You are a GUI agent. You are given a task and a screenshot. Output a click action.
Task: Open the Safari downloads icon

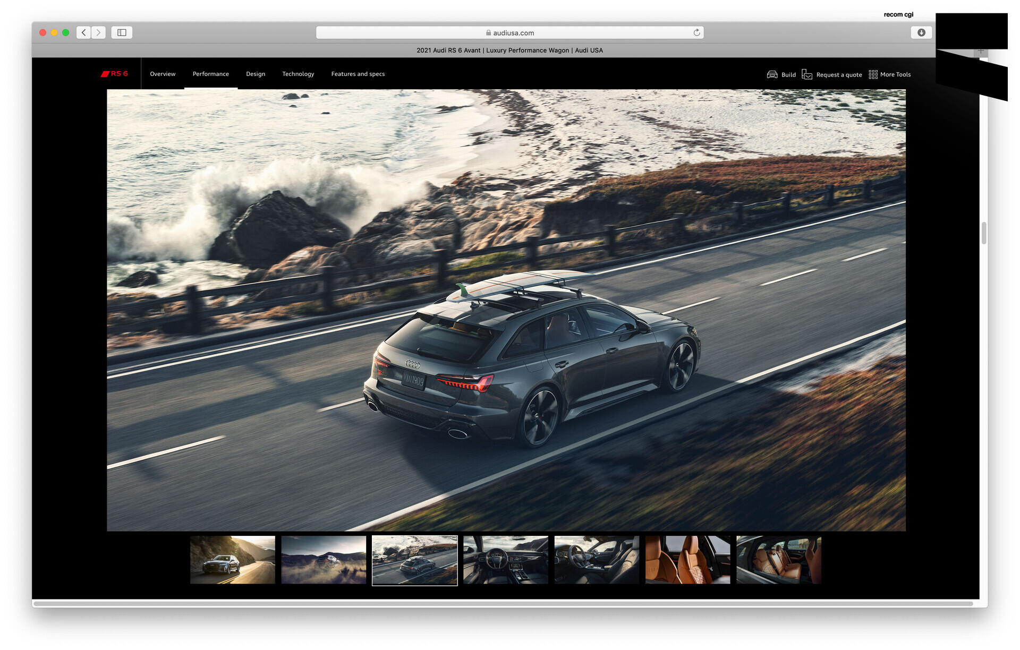tap(921, 32)
